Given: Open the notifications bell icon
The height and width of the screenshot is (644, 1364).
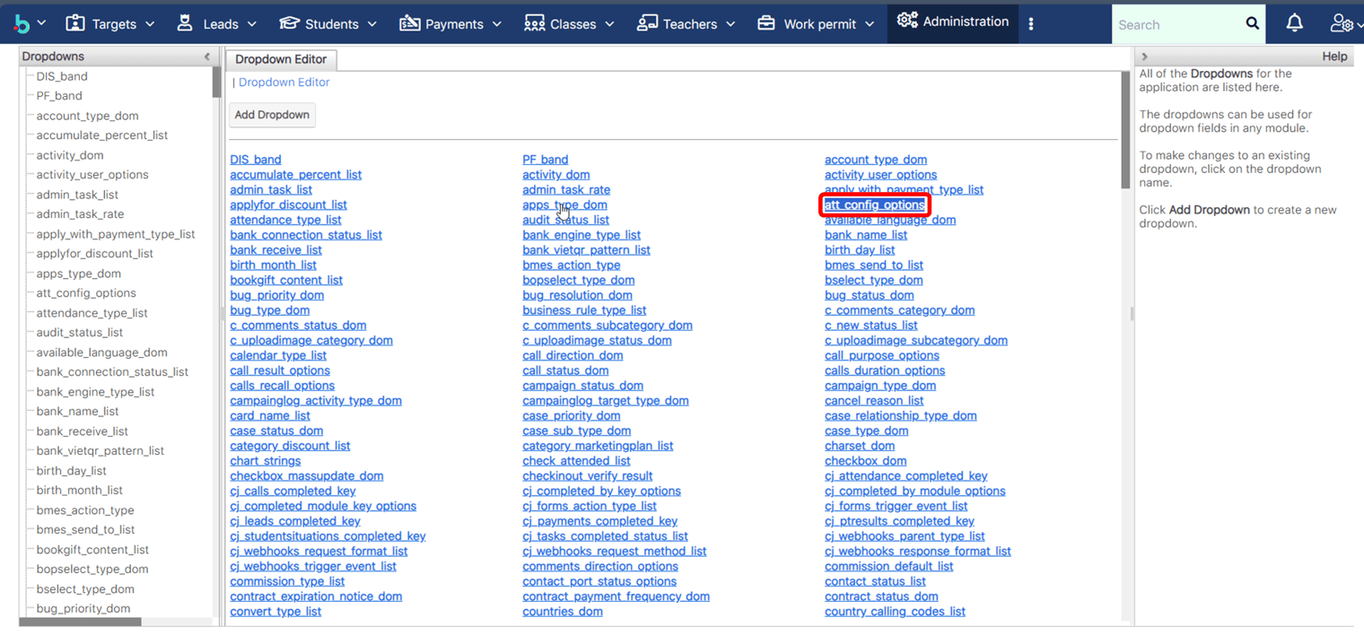Looking at the screenshot, I should [1294, 24].
